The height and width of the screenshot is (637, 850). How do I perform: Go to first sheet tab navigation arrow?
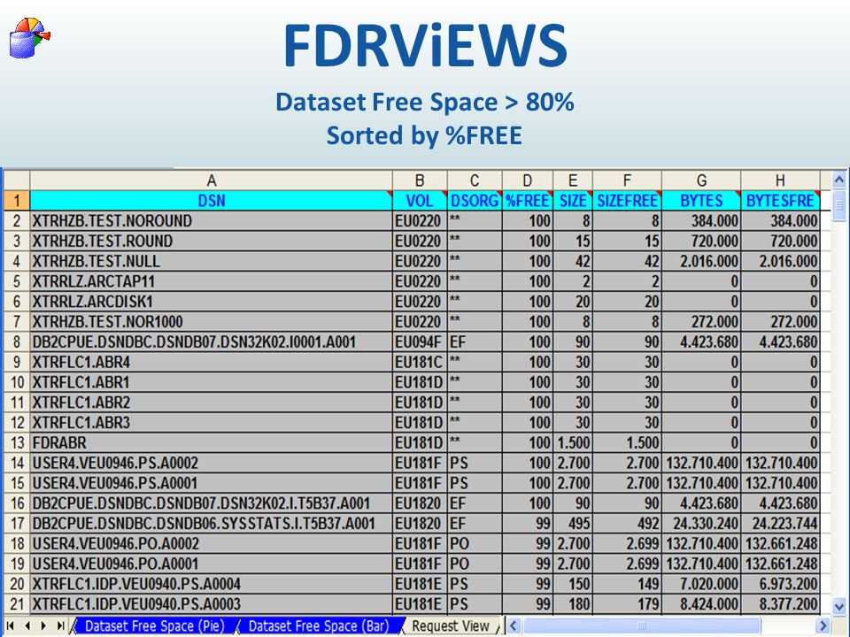pyautogui.click(x=11, y=625)
